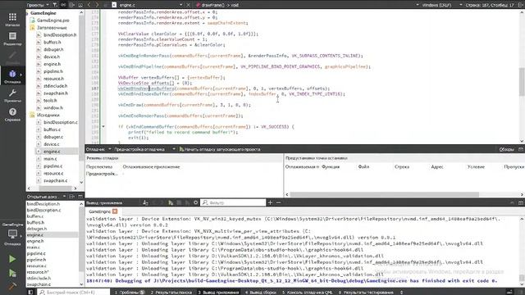Open application output settings gear

click(x=195, y=202)
